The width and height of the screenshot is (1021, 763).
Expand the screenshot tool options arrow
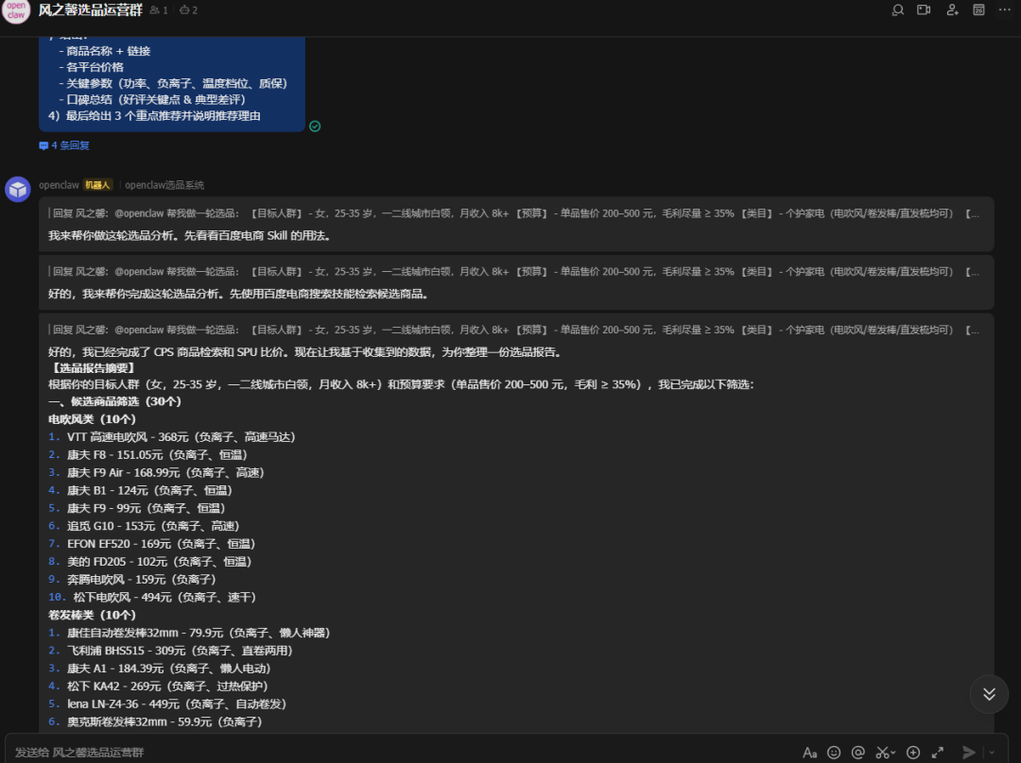point(893,753)
